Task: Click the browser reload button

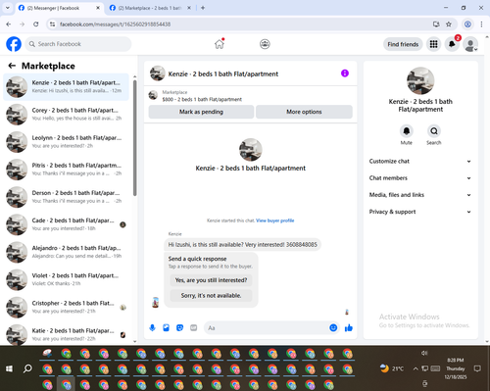Action: coord(36,24)
